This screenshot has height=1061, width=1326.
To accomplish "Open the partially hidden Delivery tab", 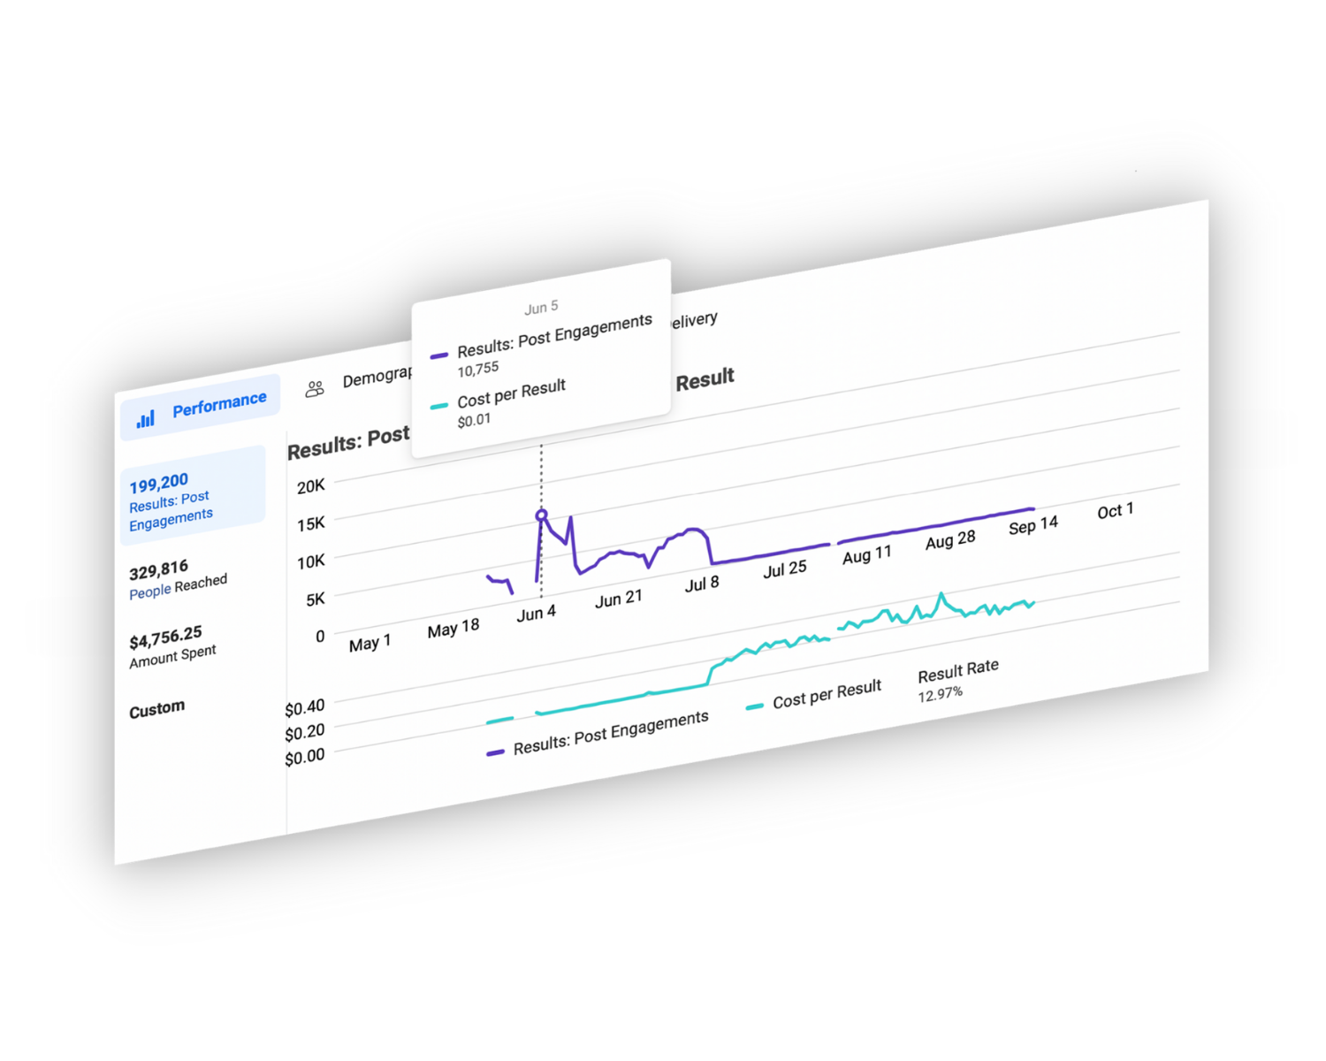I will [695, 320].
